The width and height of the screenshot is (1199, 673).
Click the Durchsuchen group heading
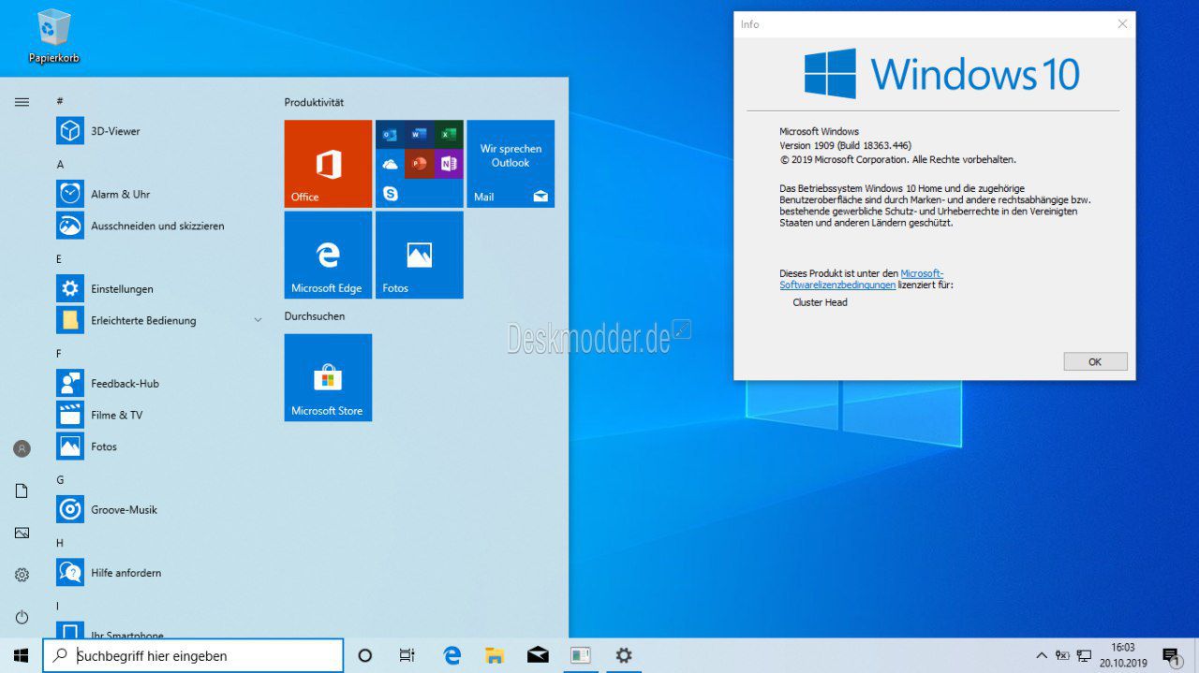[315, 316]
